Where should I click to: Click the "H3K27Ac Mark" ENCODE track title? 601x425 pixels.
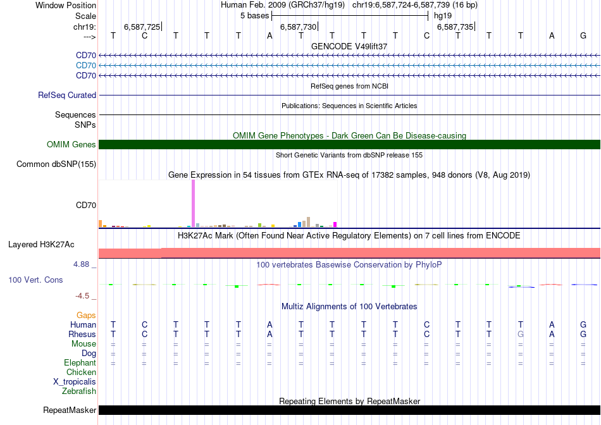[349, 235]
